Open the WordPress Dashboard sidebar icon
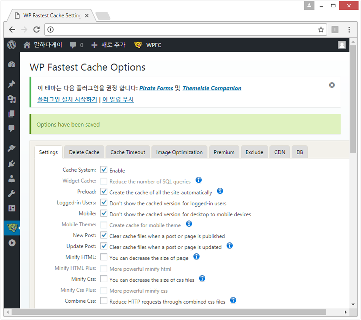This screenshot has width=361, height=320. (12, 64)
